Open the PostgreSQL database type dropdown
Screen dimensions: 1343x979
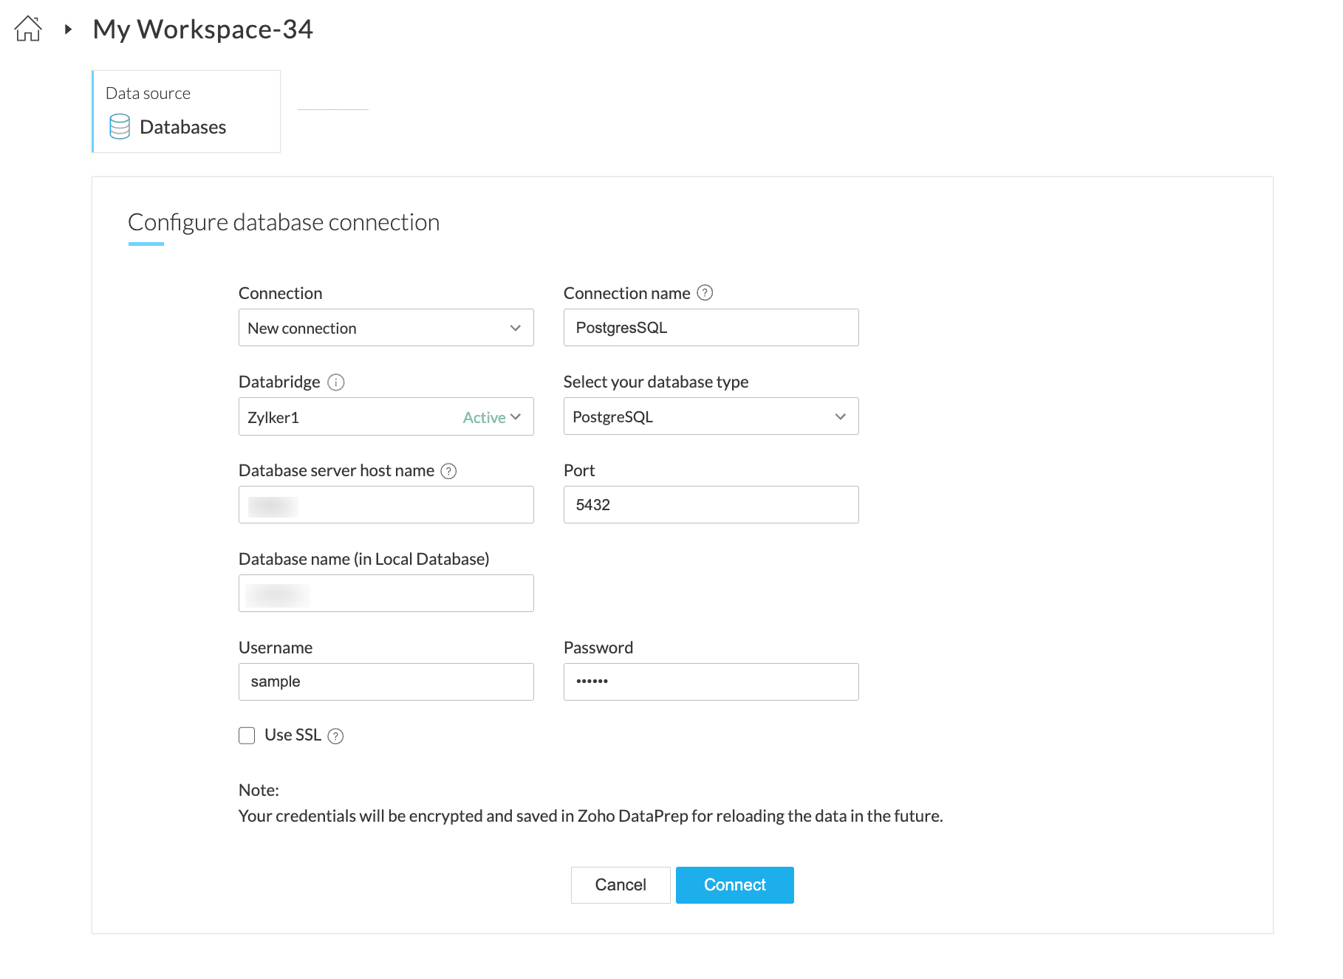pyautogui.click(x=711, y=416)
